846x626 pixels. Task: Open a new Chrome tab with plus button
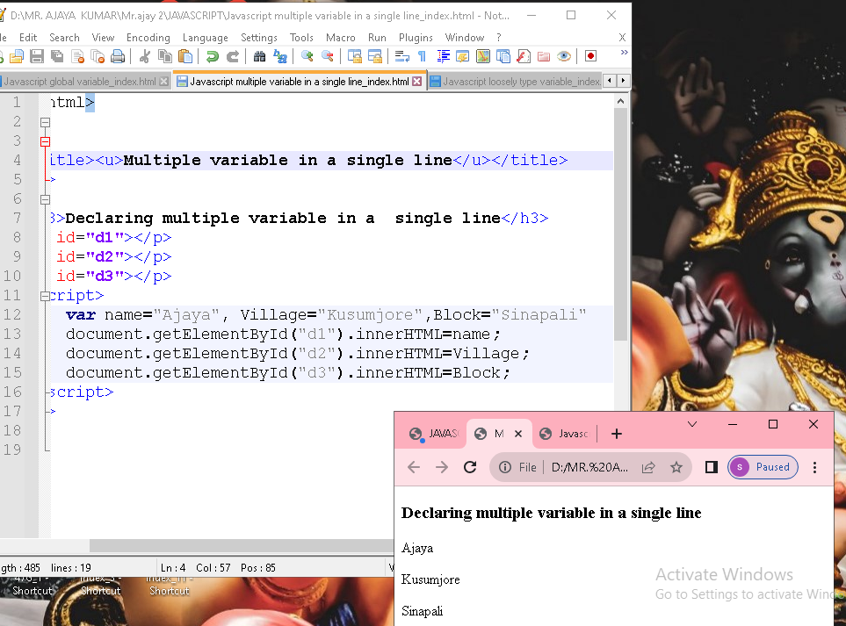click(x=617, y=434)
